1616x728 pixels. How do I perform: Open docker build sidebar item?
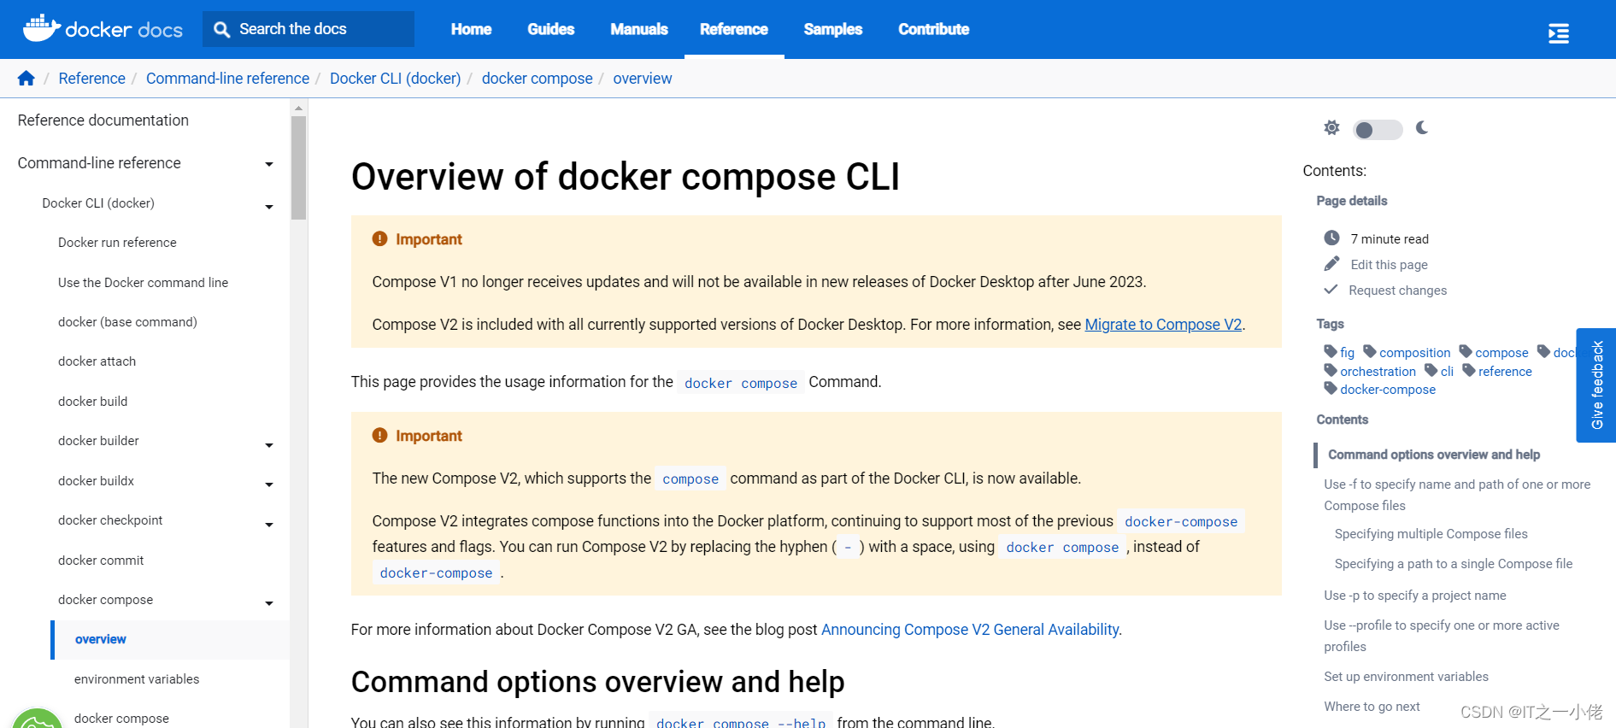pos(92,402)
